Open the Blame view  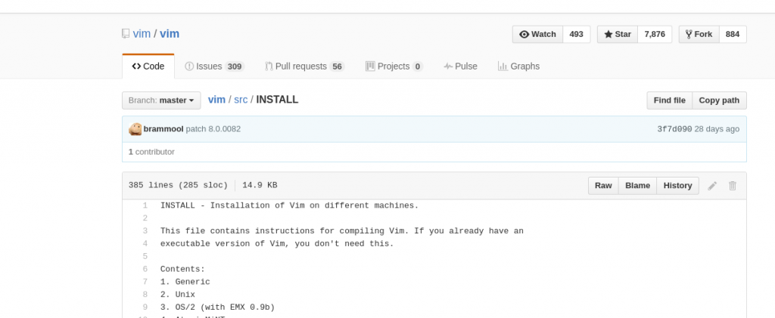[637, 186]
